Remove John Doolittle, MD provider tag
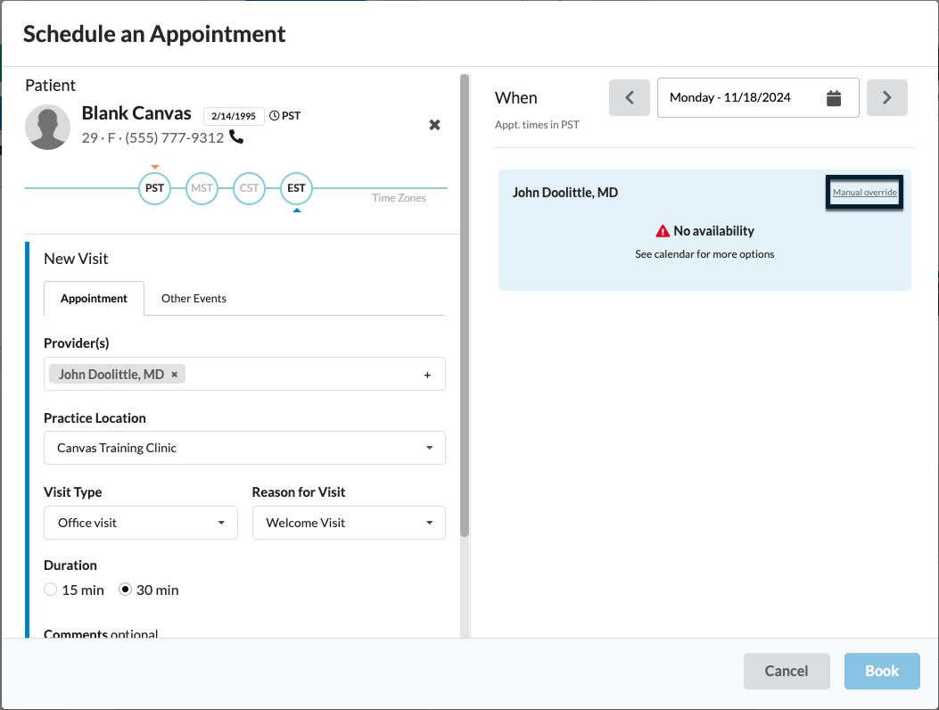 (175, 375)
